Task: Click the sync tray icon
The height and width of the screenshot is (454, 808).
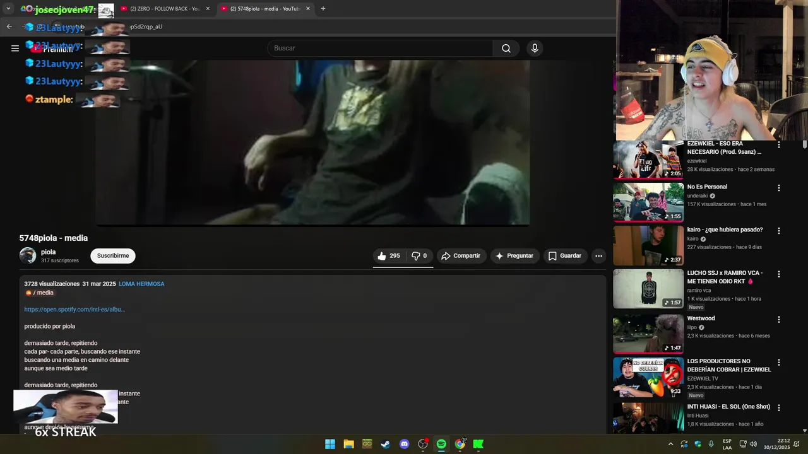Action: click(x=684, y=444)
